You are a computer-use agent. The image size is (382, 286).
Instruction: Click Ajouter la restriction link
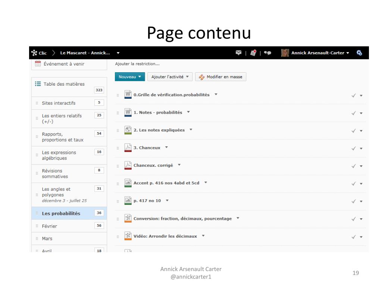click(x=137, y=64)
